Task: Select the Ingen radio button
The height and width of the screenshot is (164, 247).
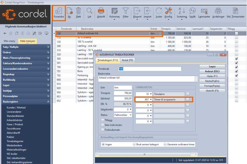Action: click(x=103, y=144)
